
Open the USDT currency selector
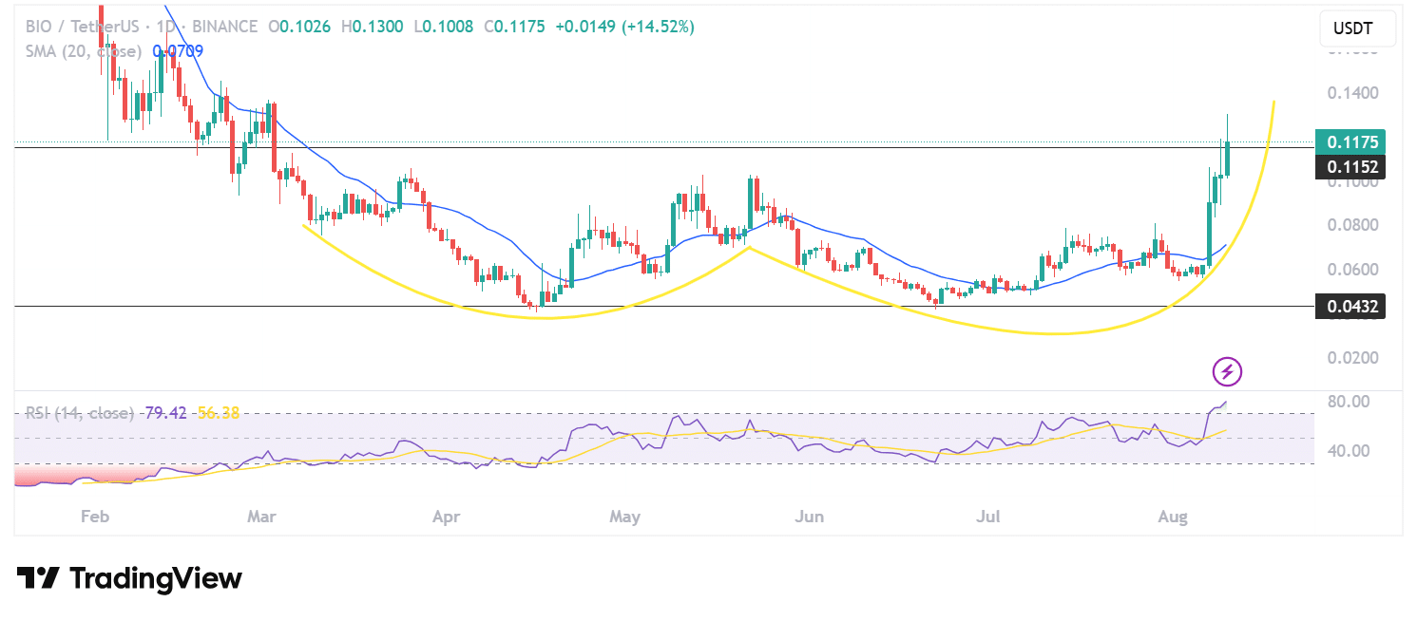1357,28
